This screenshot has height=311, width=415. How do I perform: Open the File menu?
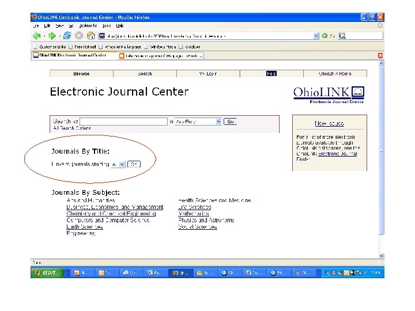pos(36,26)
